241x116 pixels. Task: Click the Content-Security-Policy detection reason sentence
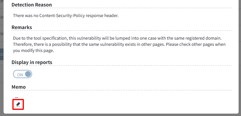pyautogui.click(x=66, y=16)
